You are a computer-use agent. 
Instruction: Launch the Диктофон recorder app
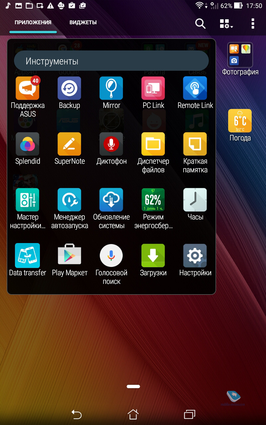tap(111, 144)
